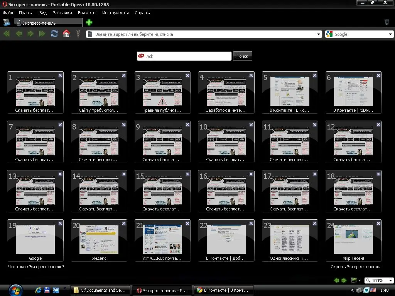Screen dimensions: 395x296
Task: Click the Скрыть Экспресс-панель link
Action: point(355,267)
